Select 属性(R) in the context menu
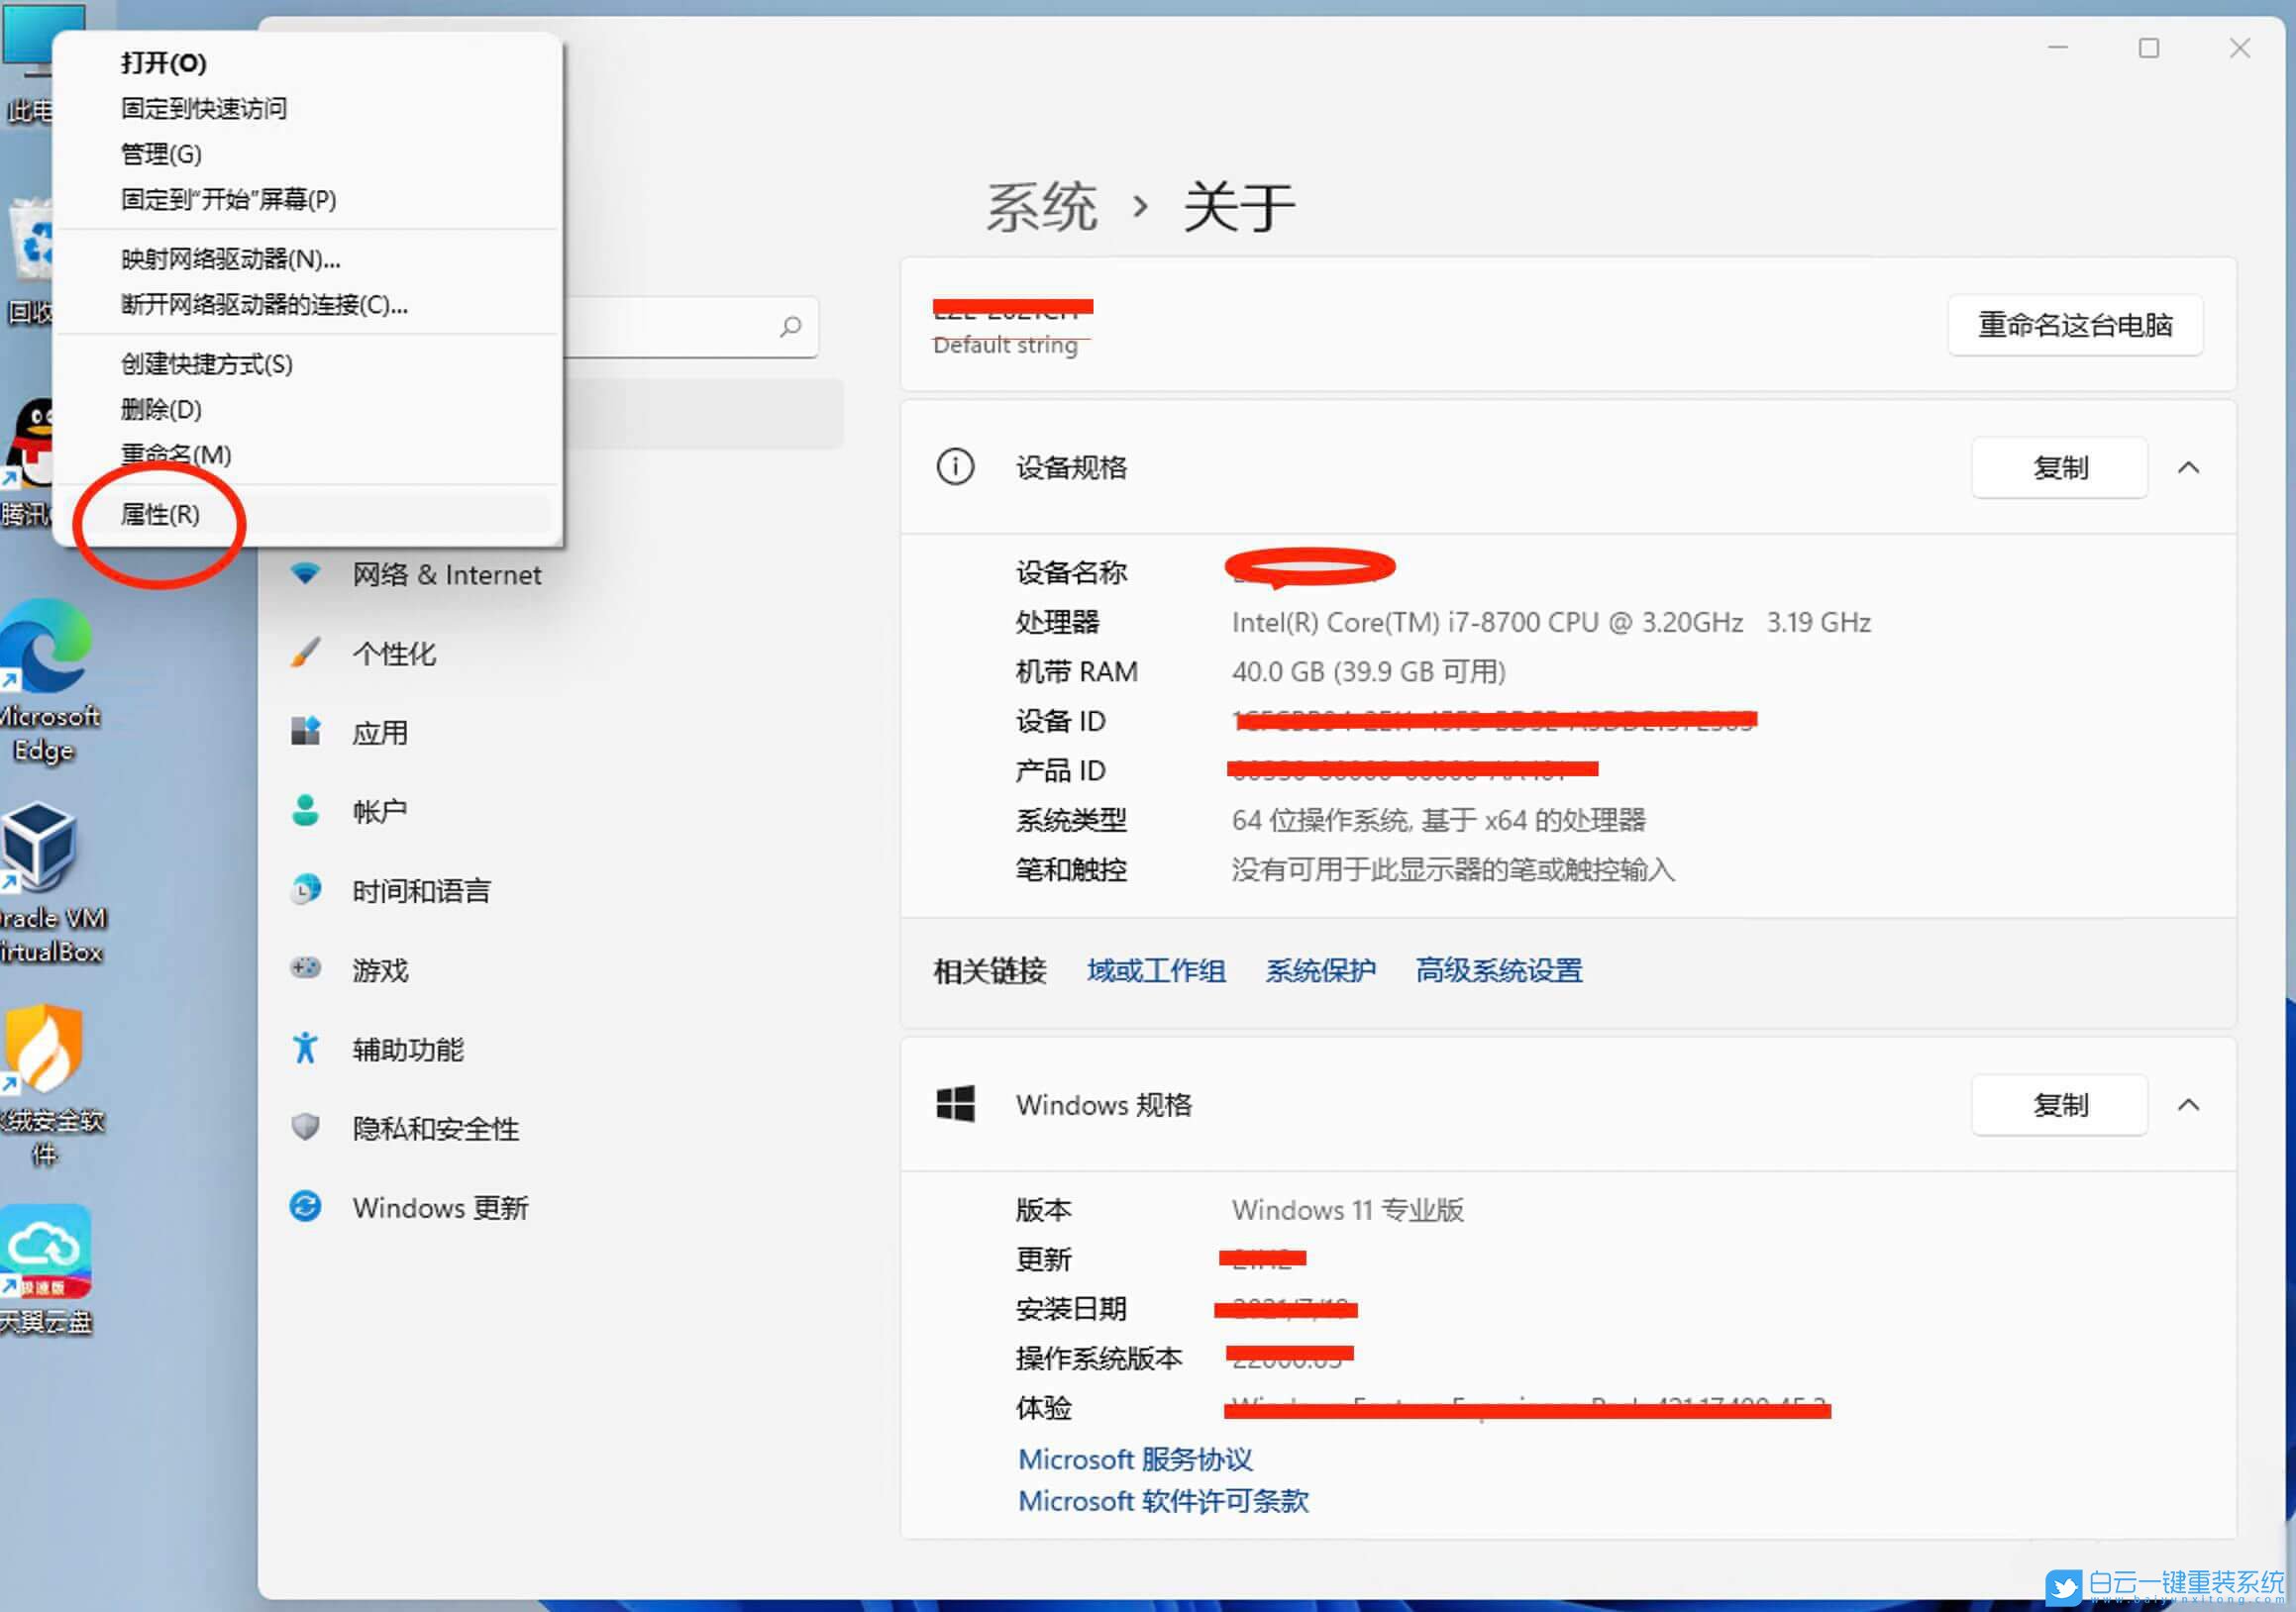Screen dimensions: 2296x1612 point(160,515)
